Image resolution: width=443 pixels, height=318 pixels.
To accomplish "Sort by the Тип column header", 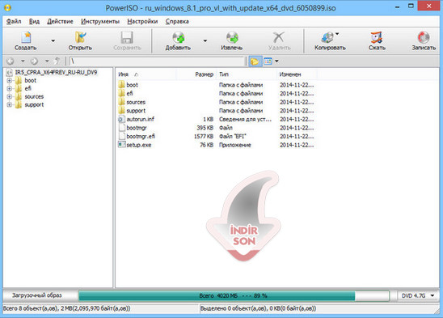I will click(x=247, y=74).
